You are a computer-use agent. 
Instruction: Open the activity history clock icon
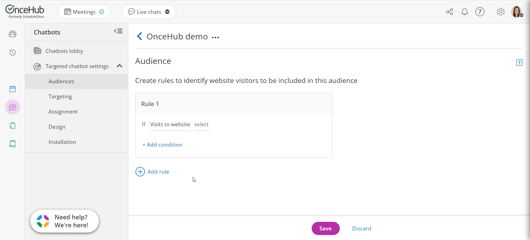pyautogui.click(x=13, y=53)
